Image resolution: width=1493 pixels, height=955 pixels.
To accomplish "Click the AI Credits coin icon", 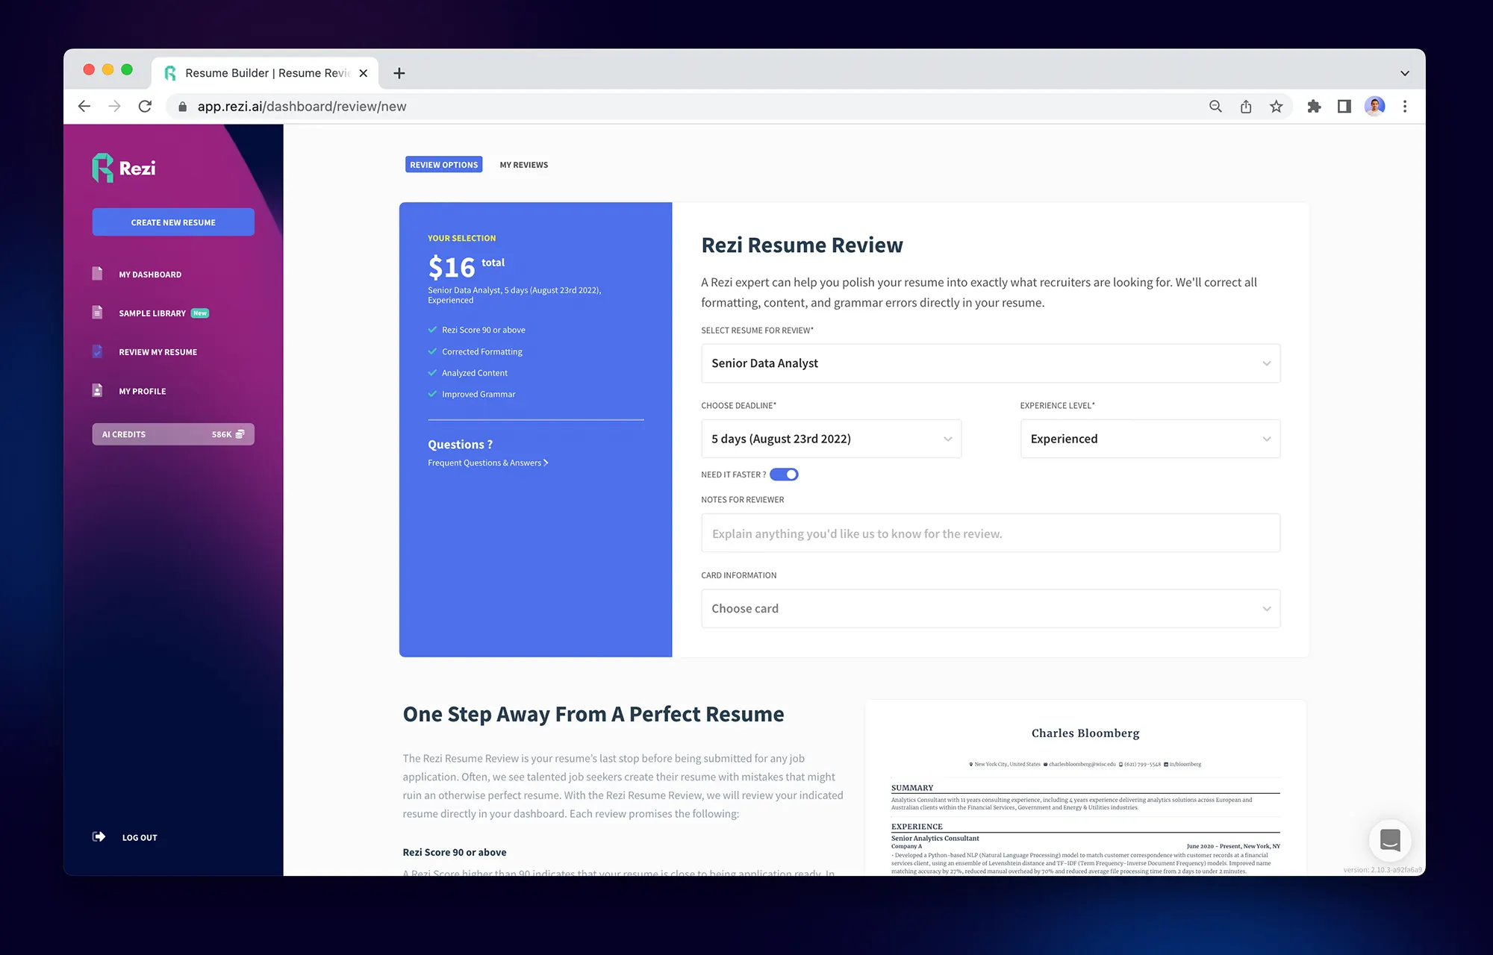I will tap(240, 433).
